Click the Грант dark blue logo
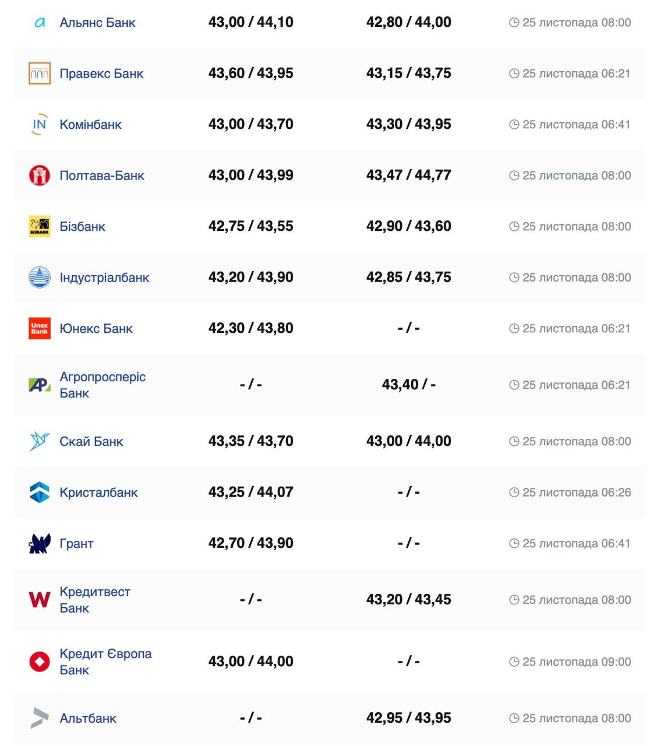650x746 pixels. click(40, 543)
